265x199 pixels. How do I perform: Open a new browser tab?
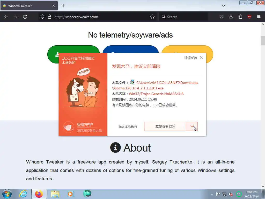(63, 6)
